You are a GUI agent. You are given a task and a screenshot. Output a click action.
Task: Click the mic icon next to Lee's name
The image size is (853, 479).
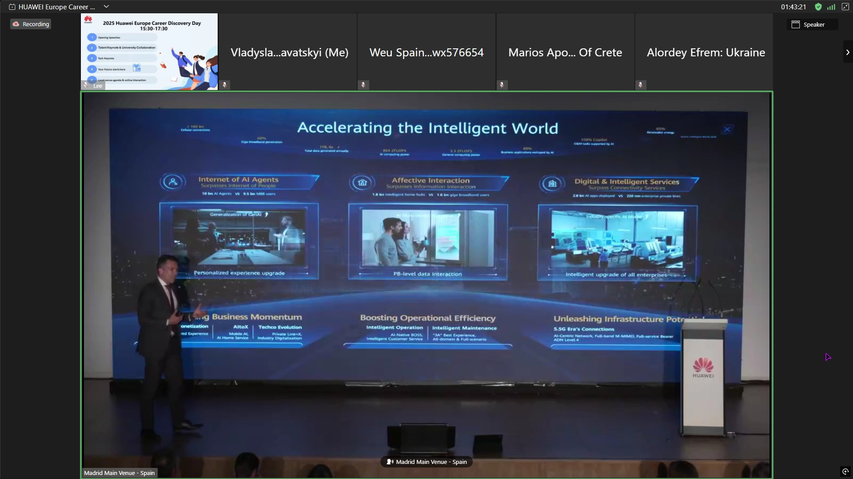pyautogui.click(x=86, y=85)
